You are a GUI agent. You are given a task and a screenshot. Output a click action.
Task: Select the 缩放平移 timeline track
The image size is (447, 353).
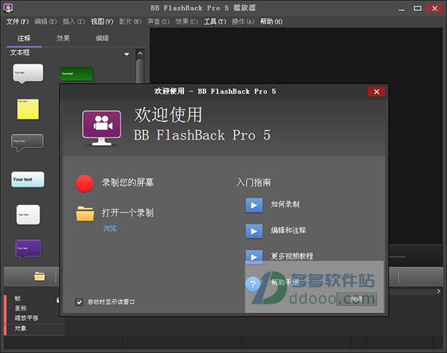click(x=27, y=318)
